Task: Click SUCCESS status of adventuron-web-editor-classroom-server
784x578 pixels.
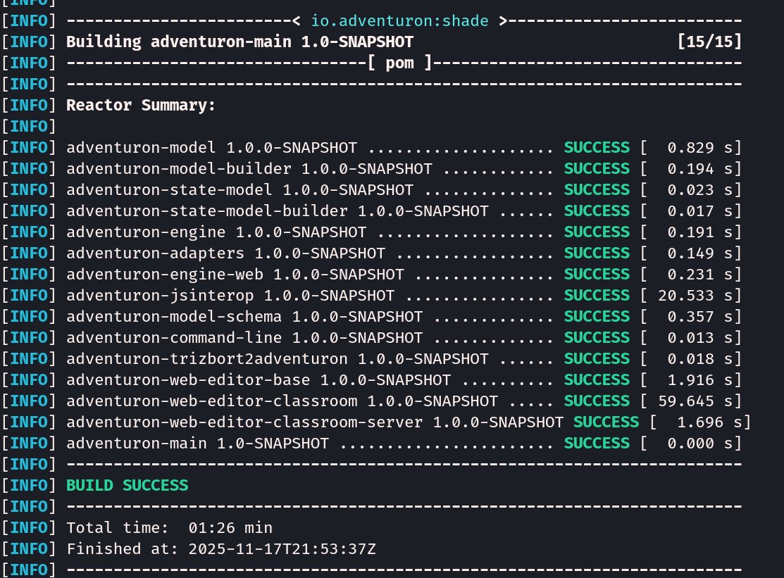Action: coord(606,422)
